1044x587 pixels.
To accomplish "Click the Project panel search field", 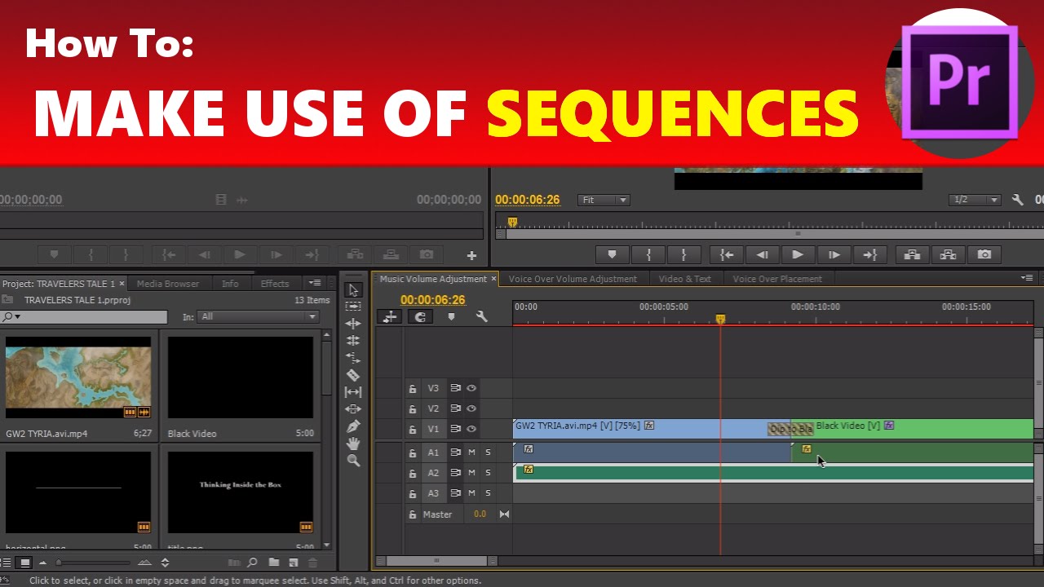I will click(x=84, y=316).
